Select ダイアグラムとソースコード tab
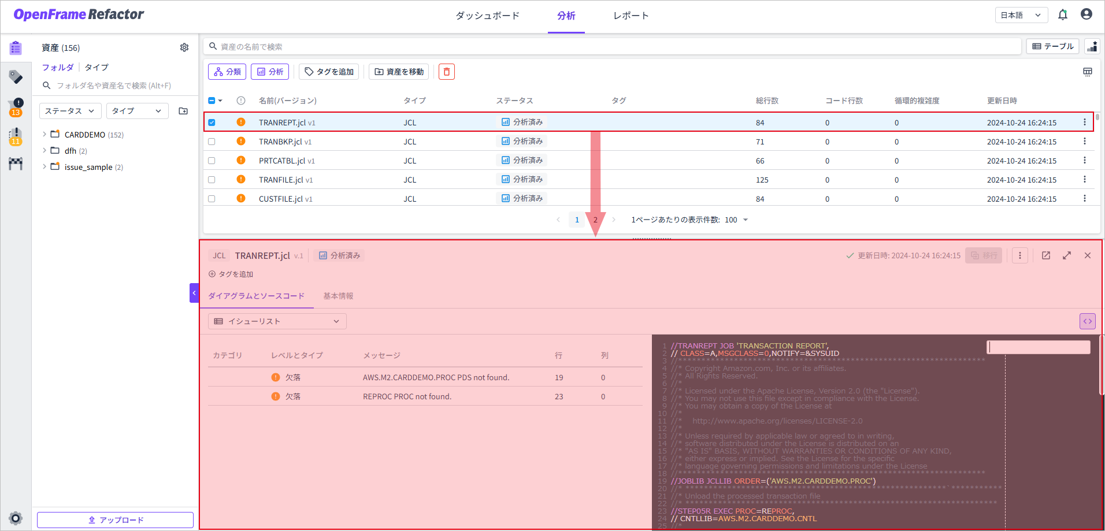Image resolution: width=1105 pixels, height=531 pixels. point(256,296)
